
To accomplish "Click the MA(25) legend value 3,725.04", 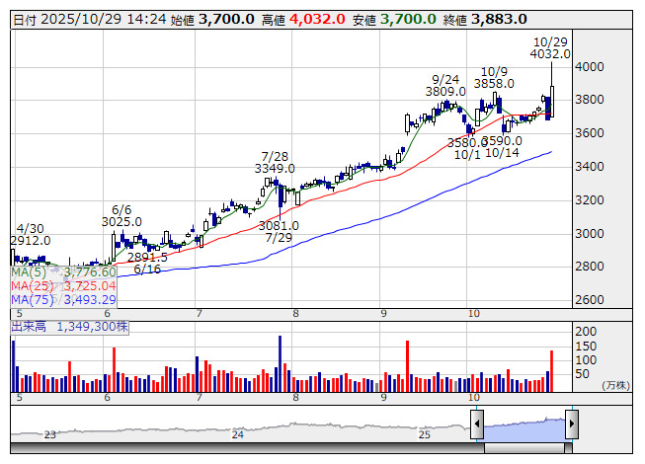I will click(90, 286).
